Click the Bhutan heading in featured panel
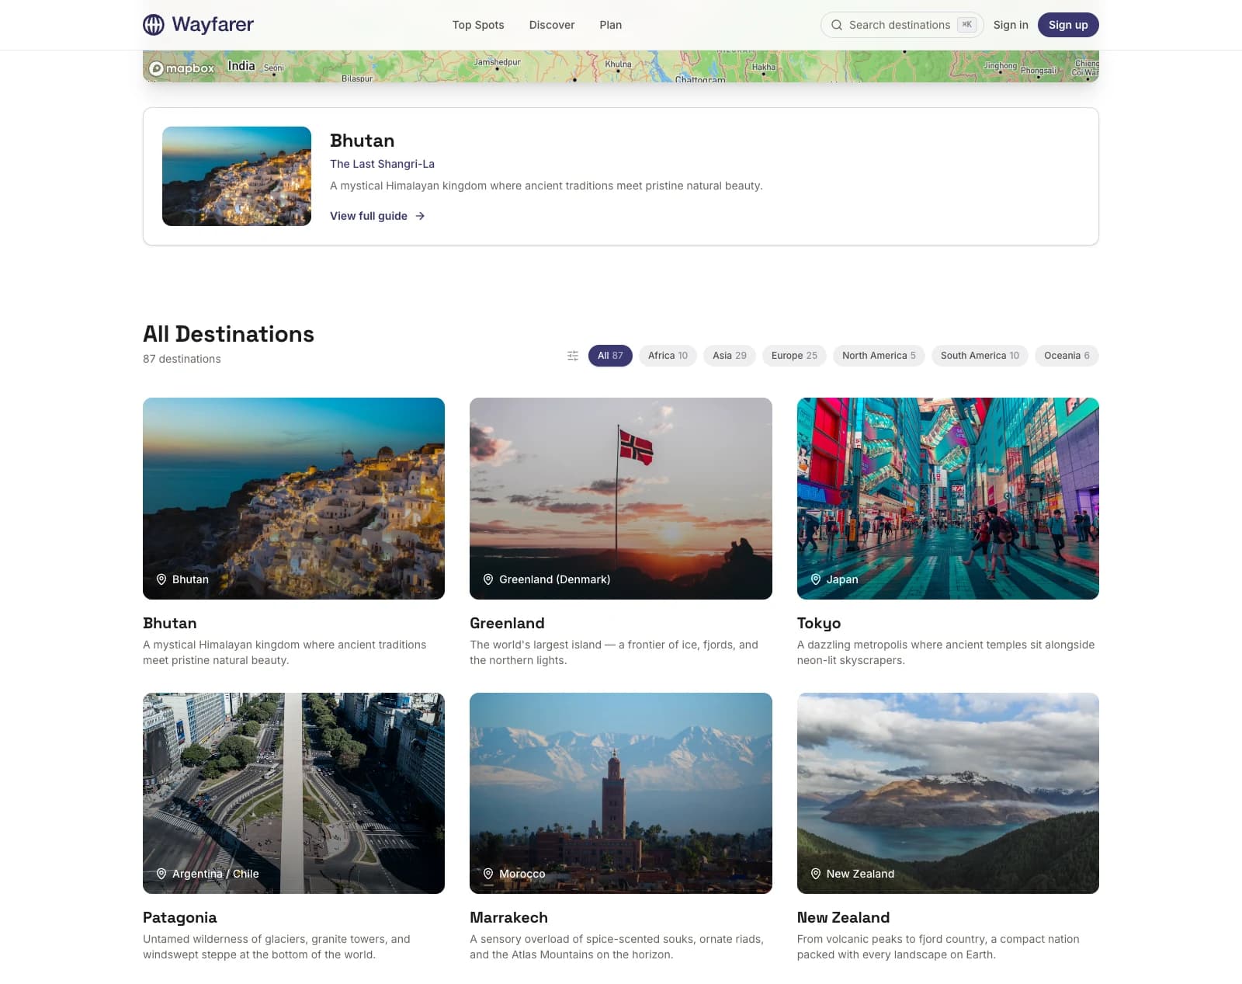1242x984 pixels. 362,141
